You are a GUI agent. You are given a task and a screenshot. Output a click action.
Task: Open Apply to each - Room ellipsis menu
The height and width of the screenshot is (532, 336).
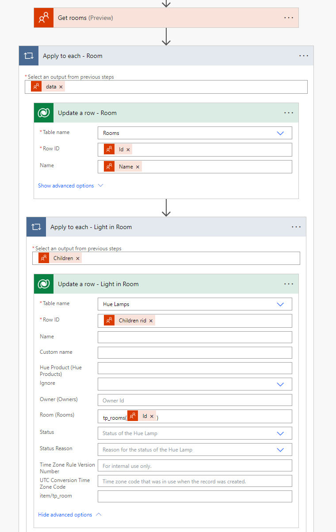[304, 56]
